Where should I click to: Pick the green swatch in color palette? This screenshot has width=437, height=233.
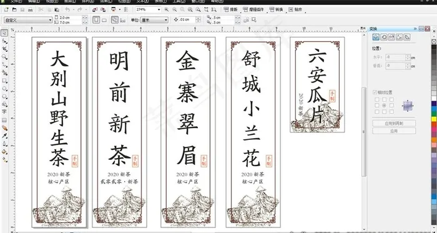(x=434, y=114)
